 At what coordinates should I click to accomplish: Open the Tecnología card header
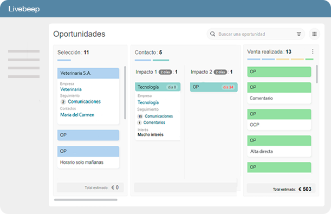click(x=158, y=87)
